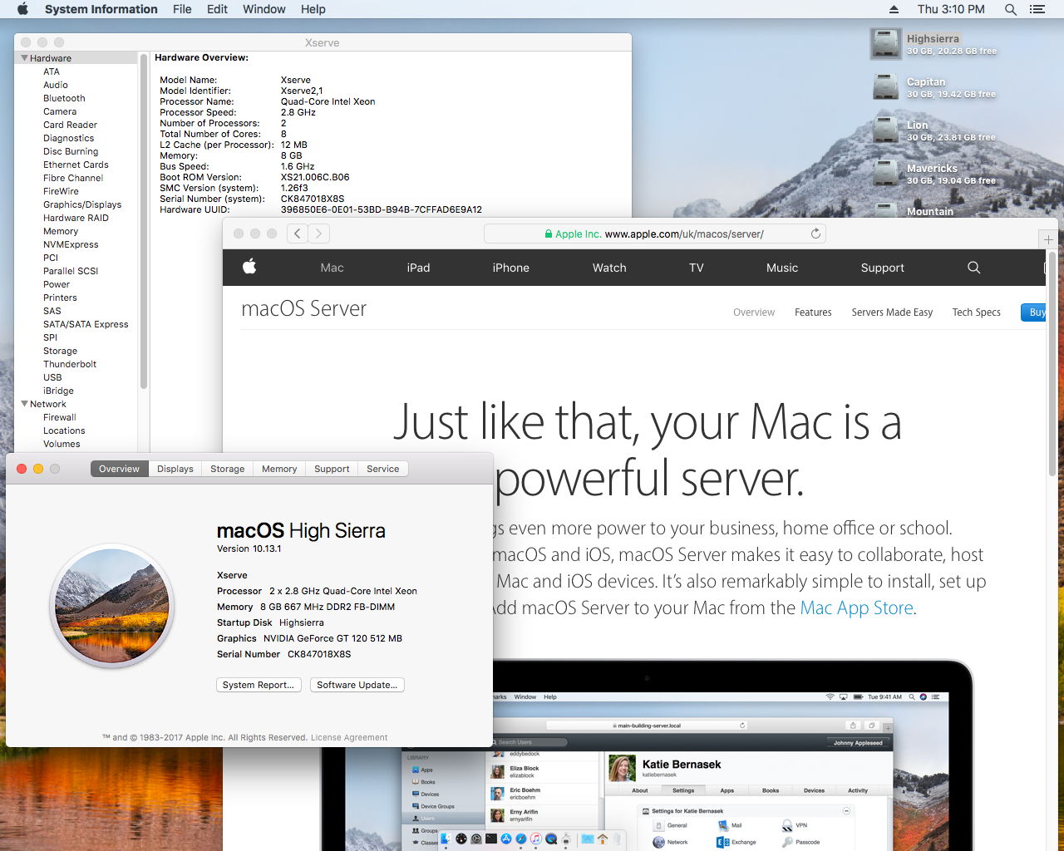The height and width of the screenshot is (851, 1064).
Task: Reload the Apple page in Safari
Action: pyautogui.click(x=815, y=234)
